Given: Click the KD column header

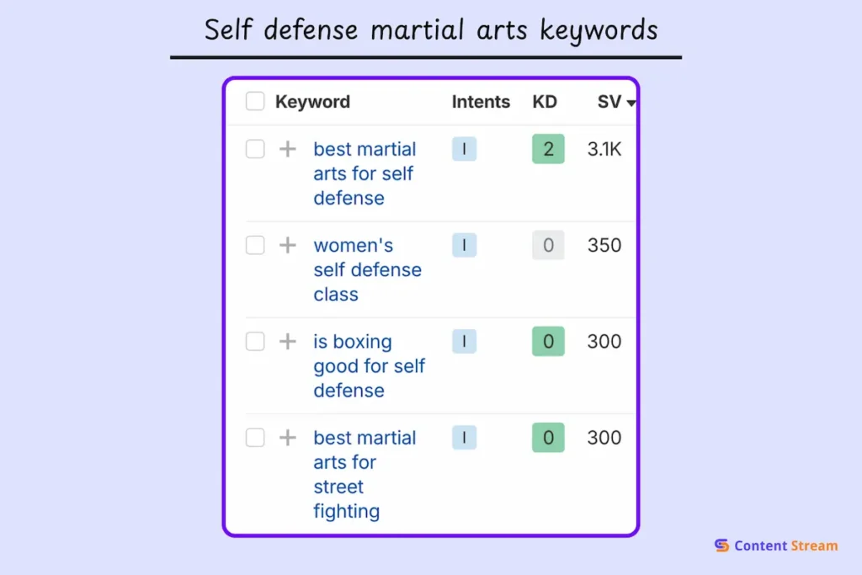Looking at the screenshot, I should tap(545, 102).
